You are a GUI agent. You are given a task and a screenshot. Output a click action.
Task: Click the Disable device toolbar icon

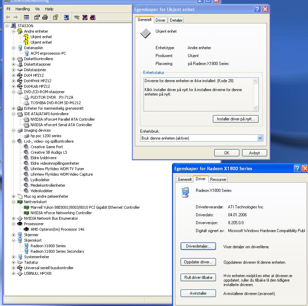[92, 17]
